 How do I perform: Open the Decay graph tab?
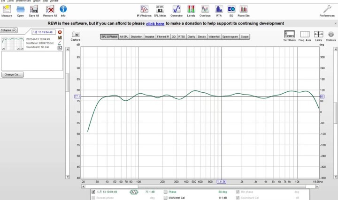point(202,37)
